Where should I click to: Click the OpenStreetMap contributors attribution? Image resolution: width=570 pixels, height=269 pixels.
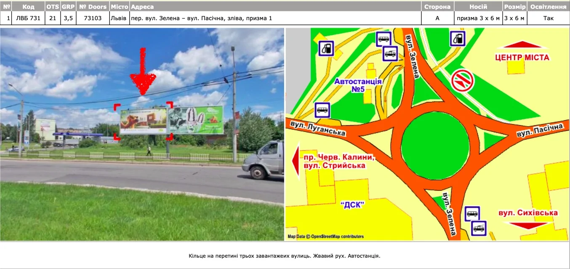(x=325, y=237)
